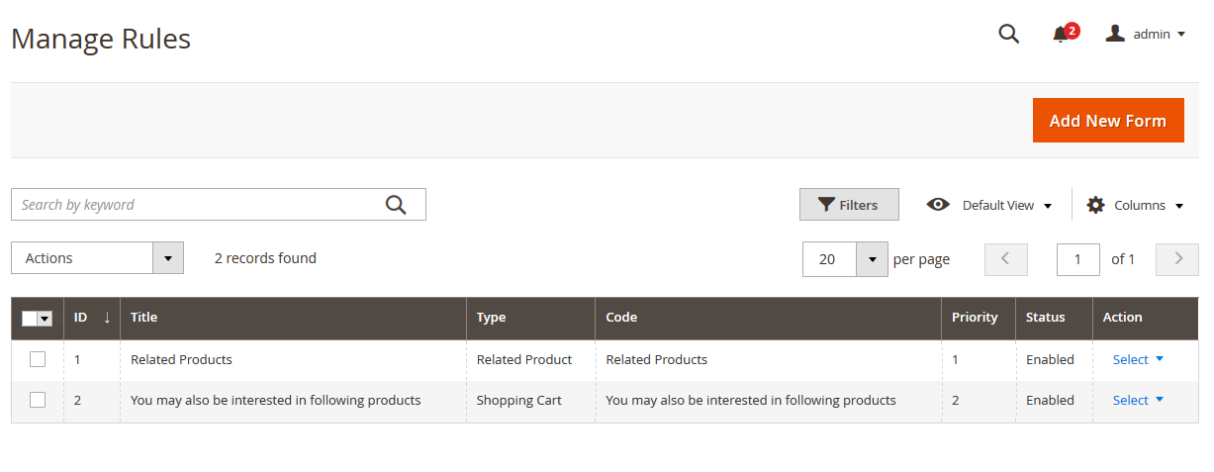This screenshot has height=472, width=1214.
Task: Open the Filters panel
Action: pyautogui.click(x=848, y=205)
